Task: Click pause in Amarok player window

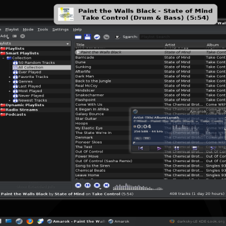Action: click(x=177, y=148)
